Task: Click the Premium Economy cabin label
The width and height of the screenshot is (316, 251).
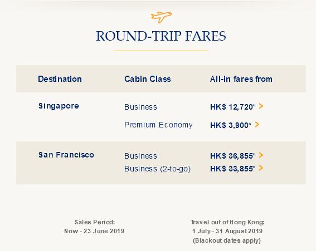Action: [158, 125]
